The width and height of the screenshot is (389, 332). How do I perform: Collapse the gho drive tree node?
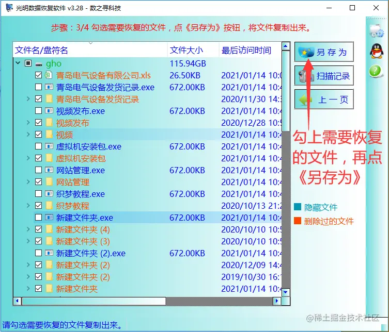click(18, 63)
